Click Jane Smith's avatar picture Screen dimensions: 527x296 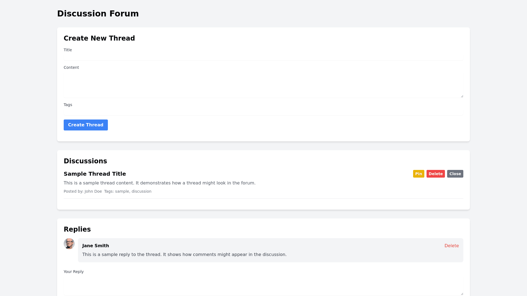[69, 244]
